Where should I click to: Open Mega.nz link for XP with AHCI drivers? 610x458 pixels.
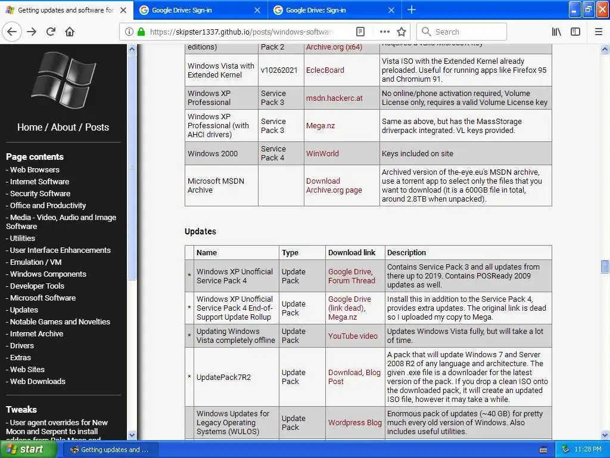320,126
